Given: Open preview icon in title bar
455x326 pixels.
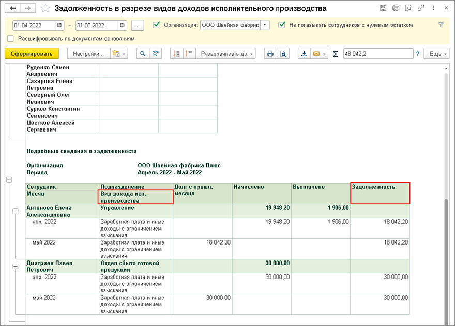Looking at the screenshot, I should coord(408,8).
